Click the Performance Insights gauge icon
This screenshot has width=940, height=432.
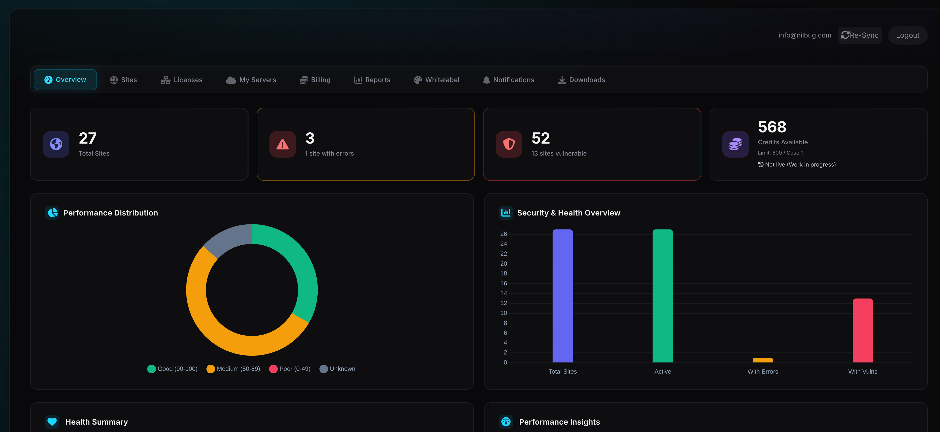[x=506, y=422]
